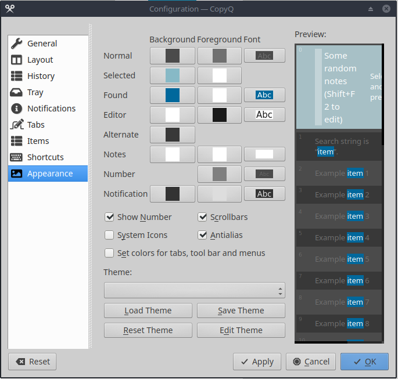Click the 'Search string is item' preview row
This screenshot has height=379, width=398.
tap(339, 146)
